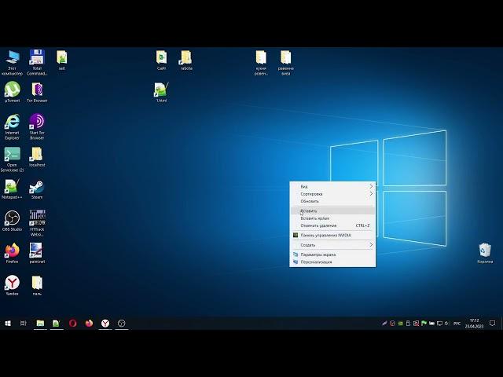Select the paint.net desktop shortcut
The height and width of the screenshot is (377, 503).
37,253
